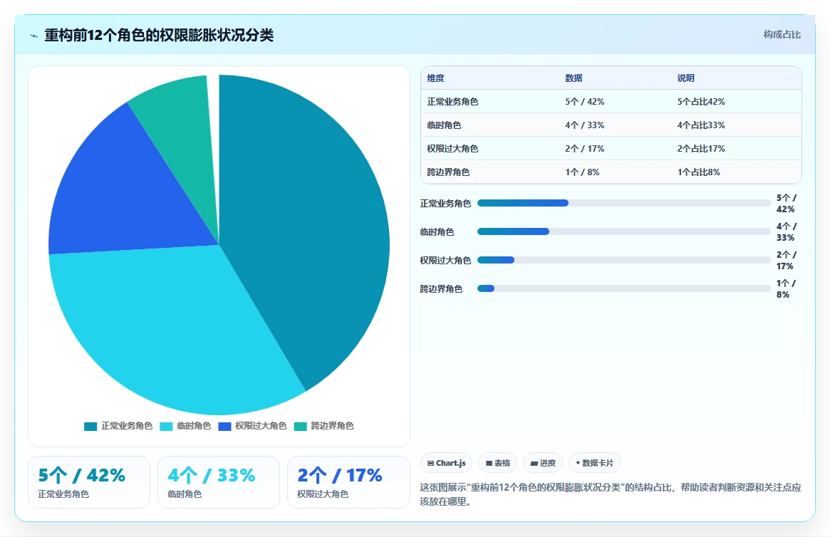
Task: Click the Chart.js tag
Action: tap(446, 463)
